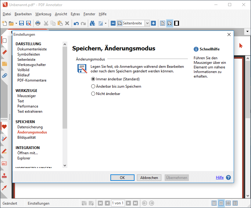The width and height of the screenshot is (251, 208).
Task: Click the zoom out minus icon
Action: click(113, 23)
